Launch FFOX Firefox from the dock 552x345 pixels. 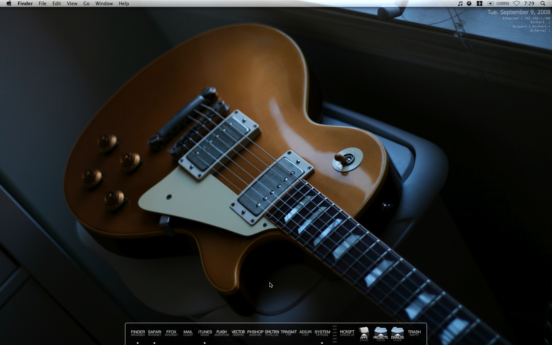pos(171,333)
